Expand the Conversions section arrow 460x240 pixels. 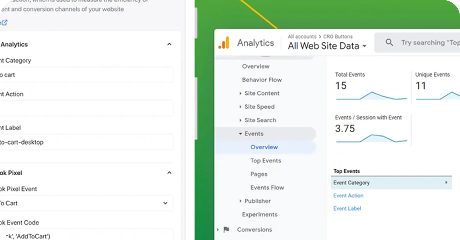(218, 230)
